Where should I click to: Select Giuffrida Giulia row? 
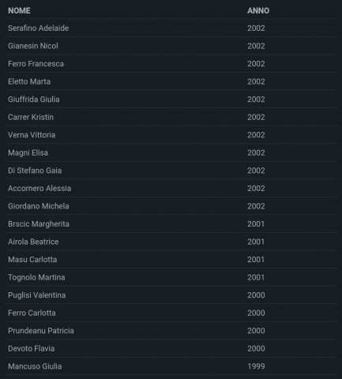tap(171, 99)
